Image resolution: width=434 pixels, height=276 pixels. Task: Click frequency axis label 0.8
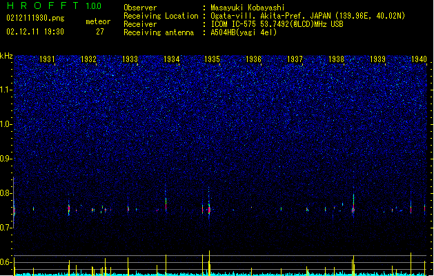pyautogui.click(x=6, y=193)
